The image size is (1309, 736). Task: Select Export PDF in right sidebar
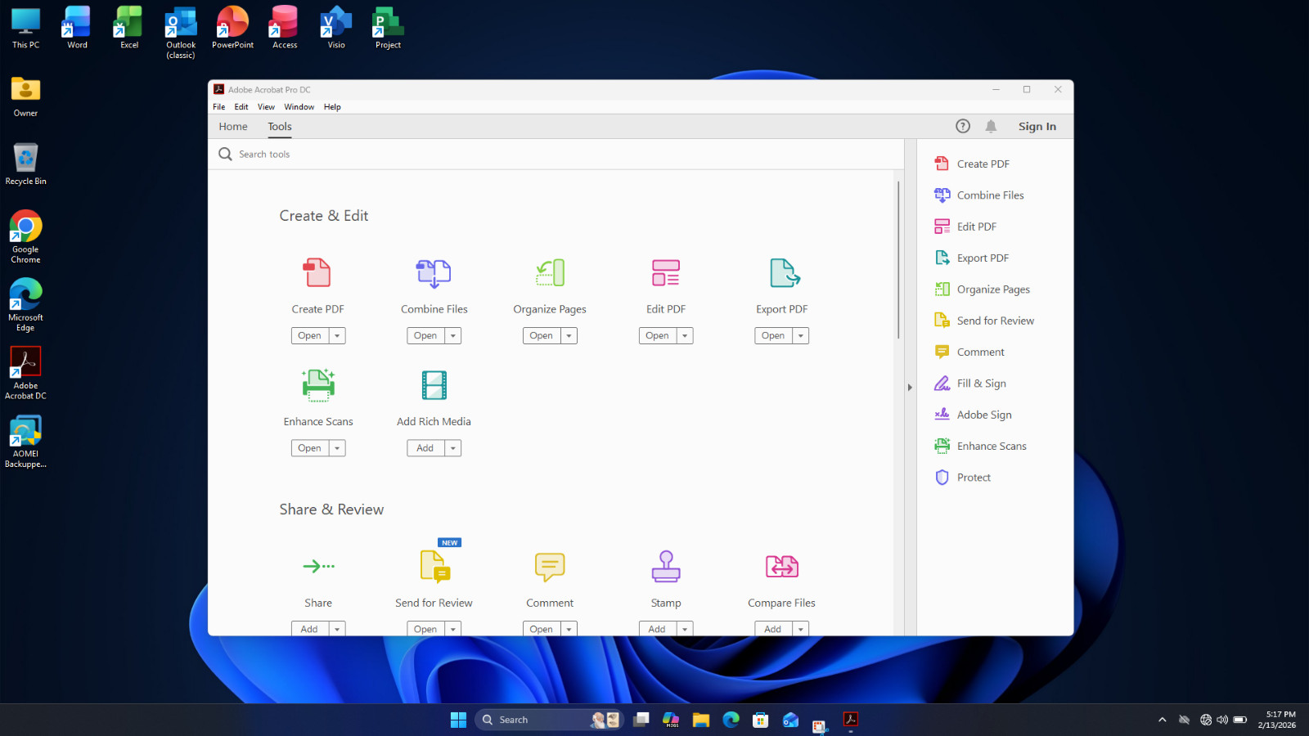point(972,258)
